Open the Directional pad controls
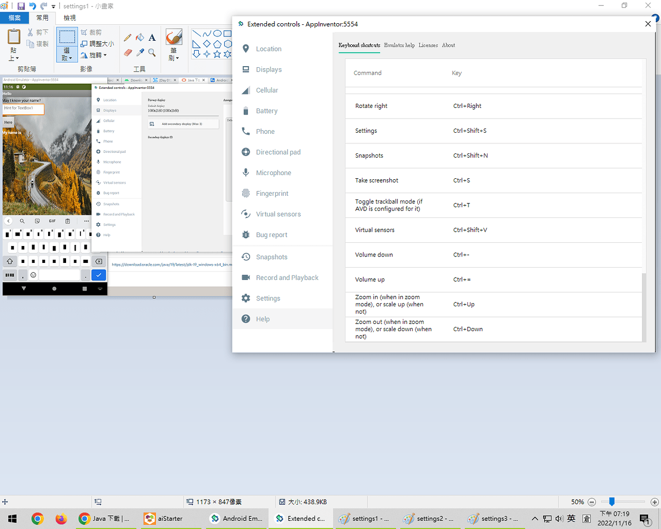 pos(278,152)
